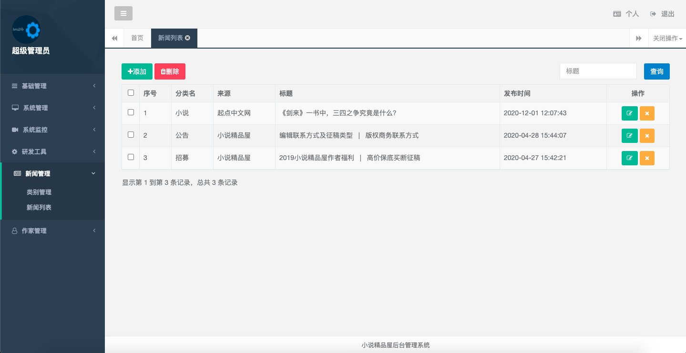686x353 pixels.
Task: Open the 关闭操作 dropdown
Action: [x=667, y=38]
